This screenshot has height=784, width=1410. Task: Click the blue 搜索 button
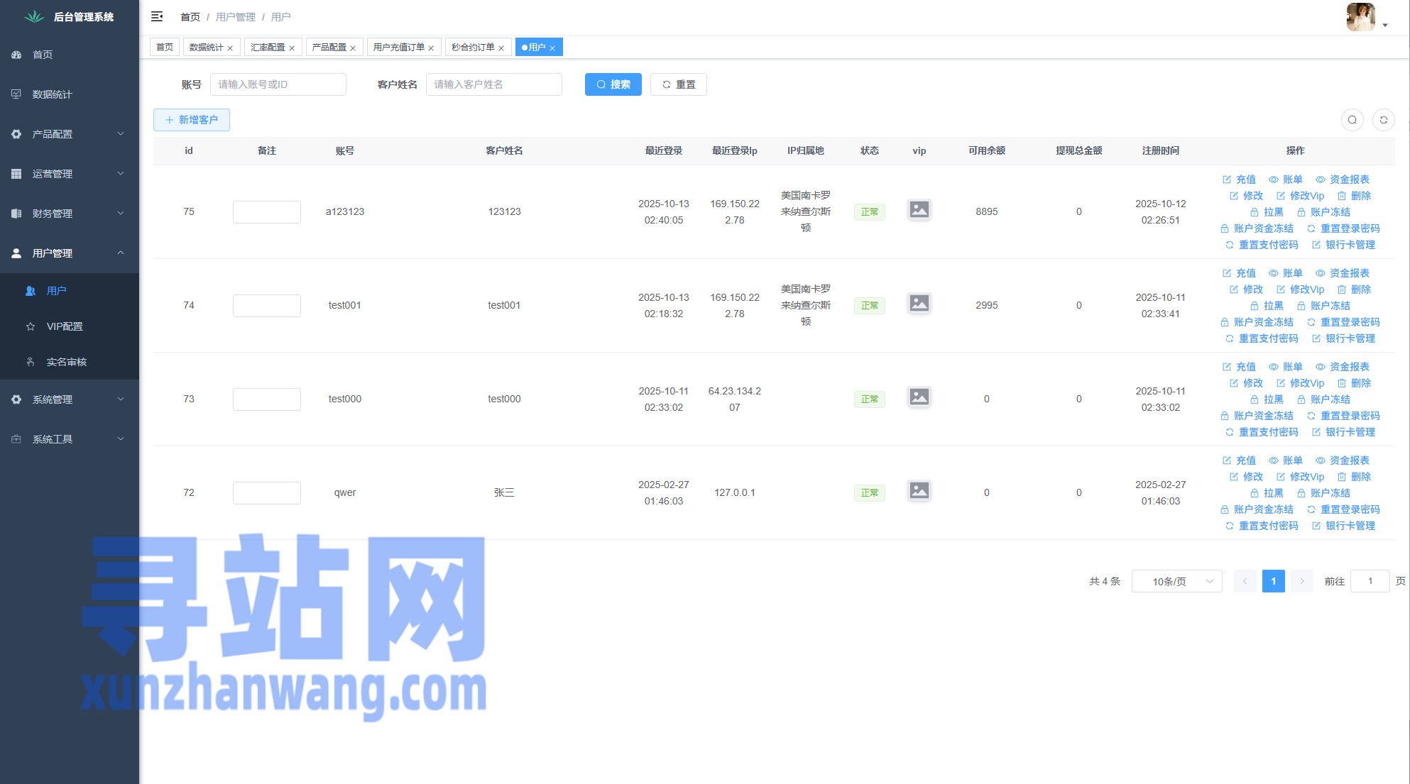click(x=613, y=84)
